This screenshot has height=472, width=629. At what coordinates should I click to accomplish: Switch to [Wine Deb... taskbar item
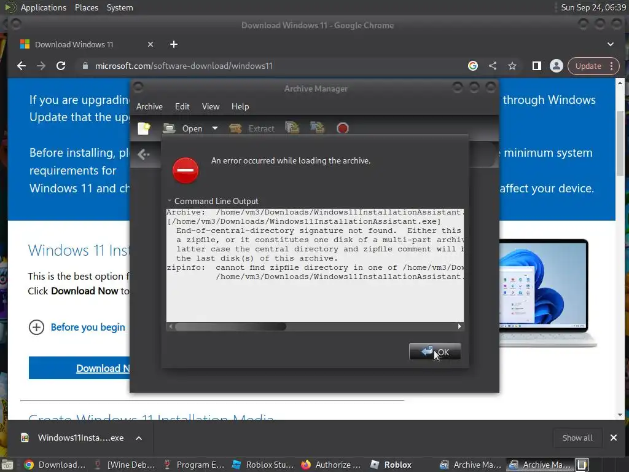(124, 465)
